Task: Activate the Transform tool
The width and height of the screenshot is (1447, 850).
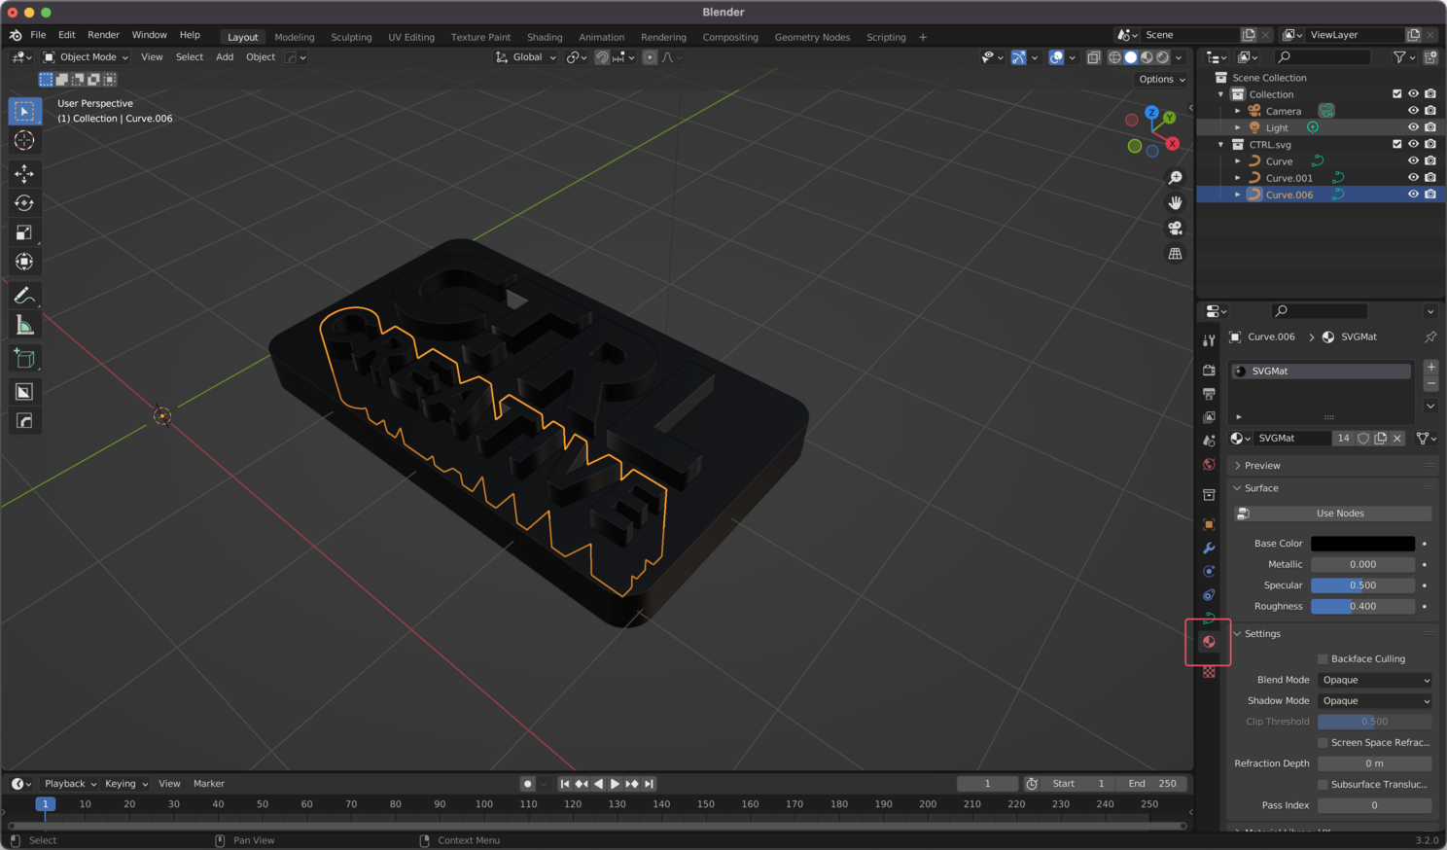Action: click(x=24, y=262)
